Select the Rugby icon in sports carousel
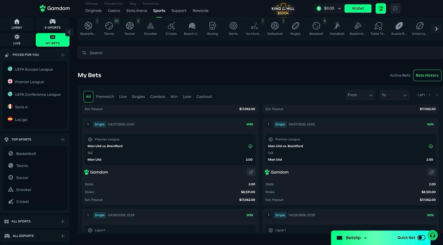Image resolution: width=443 pixels, height=245 pixels. point(295,28)
